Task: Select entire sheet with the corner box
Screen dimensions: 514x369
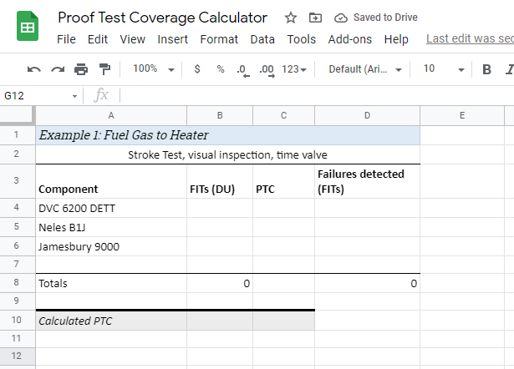Action: pos(18,115)
